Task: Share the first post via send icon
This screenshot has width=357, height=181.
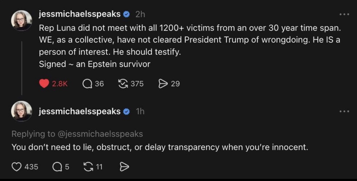Action: coord(163,84)
